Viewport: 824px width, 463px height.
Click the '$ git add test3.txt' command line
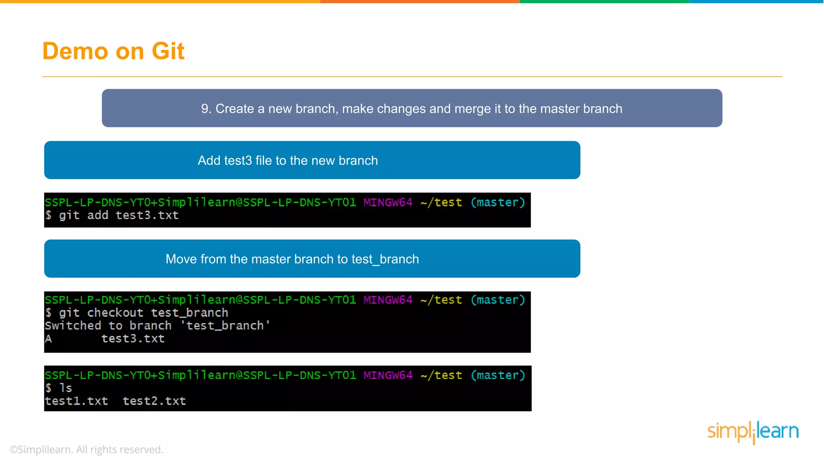pos(112,215)
